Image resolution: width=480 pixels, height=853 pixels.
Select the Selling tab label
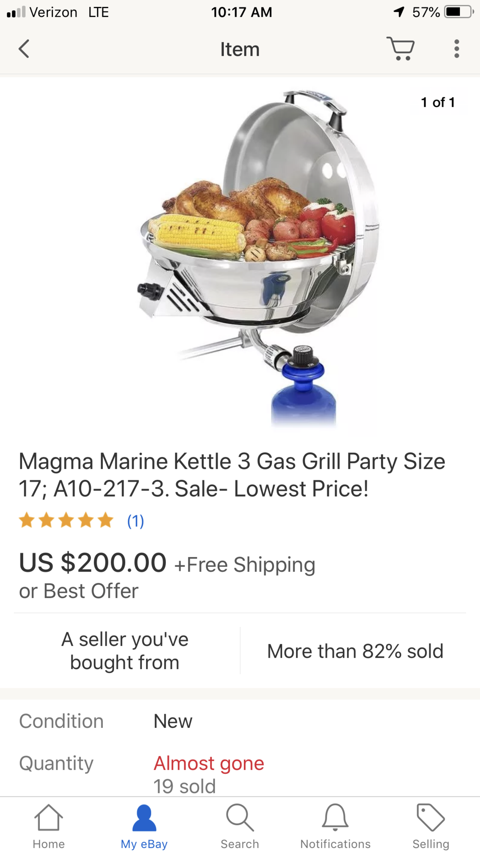pos(431,844)
